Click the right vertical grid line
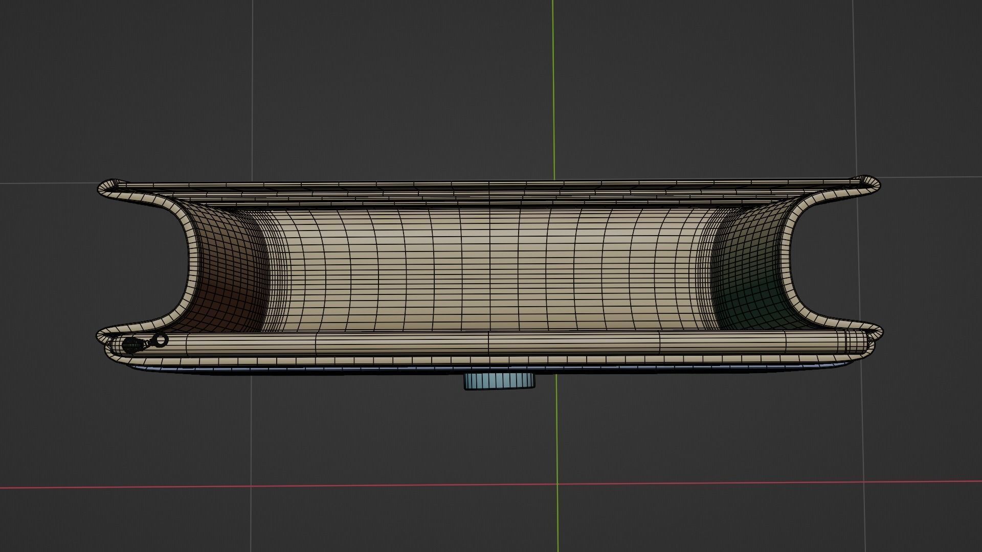 [x=854, y=102]
